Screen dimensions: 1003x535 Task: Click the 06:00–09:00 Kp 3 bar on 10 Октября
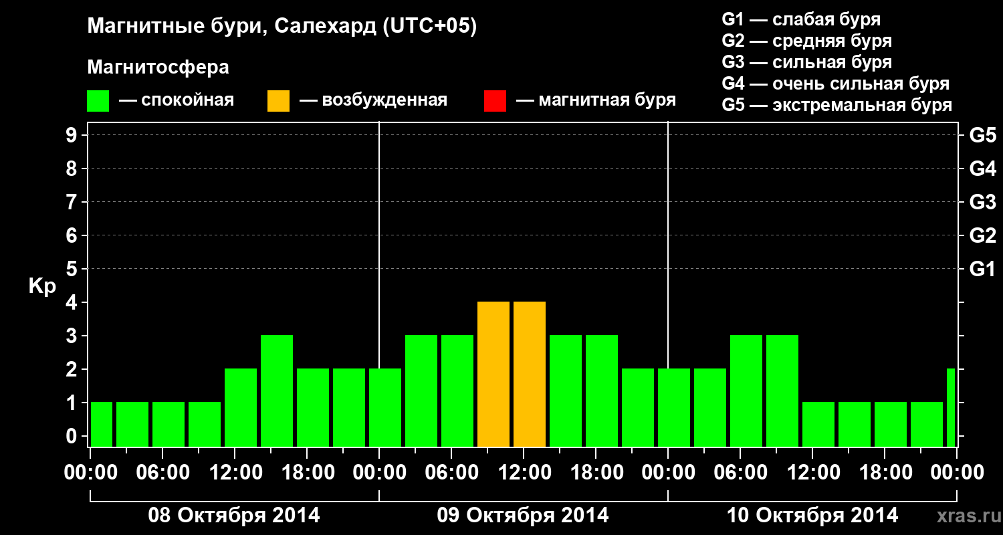[x=746, y=391]
